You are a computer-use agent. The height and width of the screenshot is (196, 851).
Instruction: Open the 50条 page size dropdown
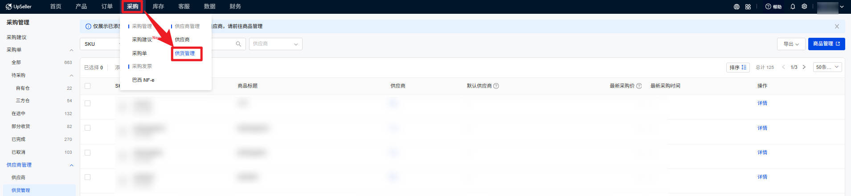(x=827, y=67)
